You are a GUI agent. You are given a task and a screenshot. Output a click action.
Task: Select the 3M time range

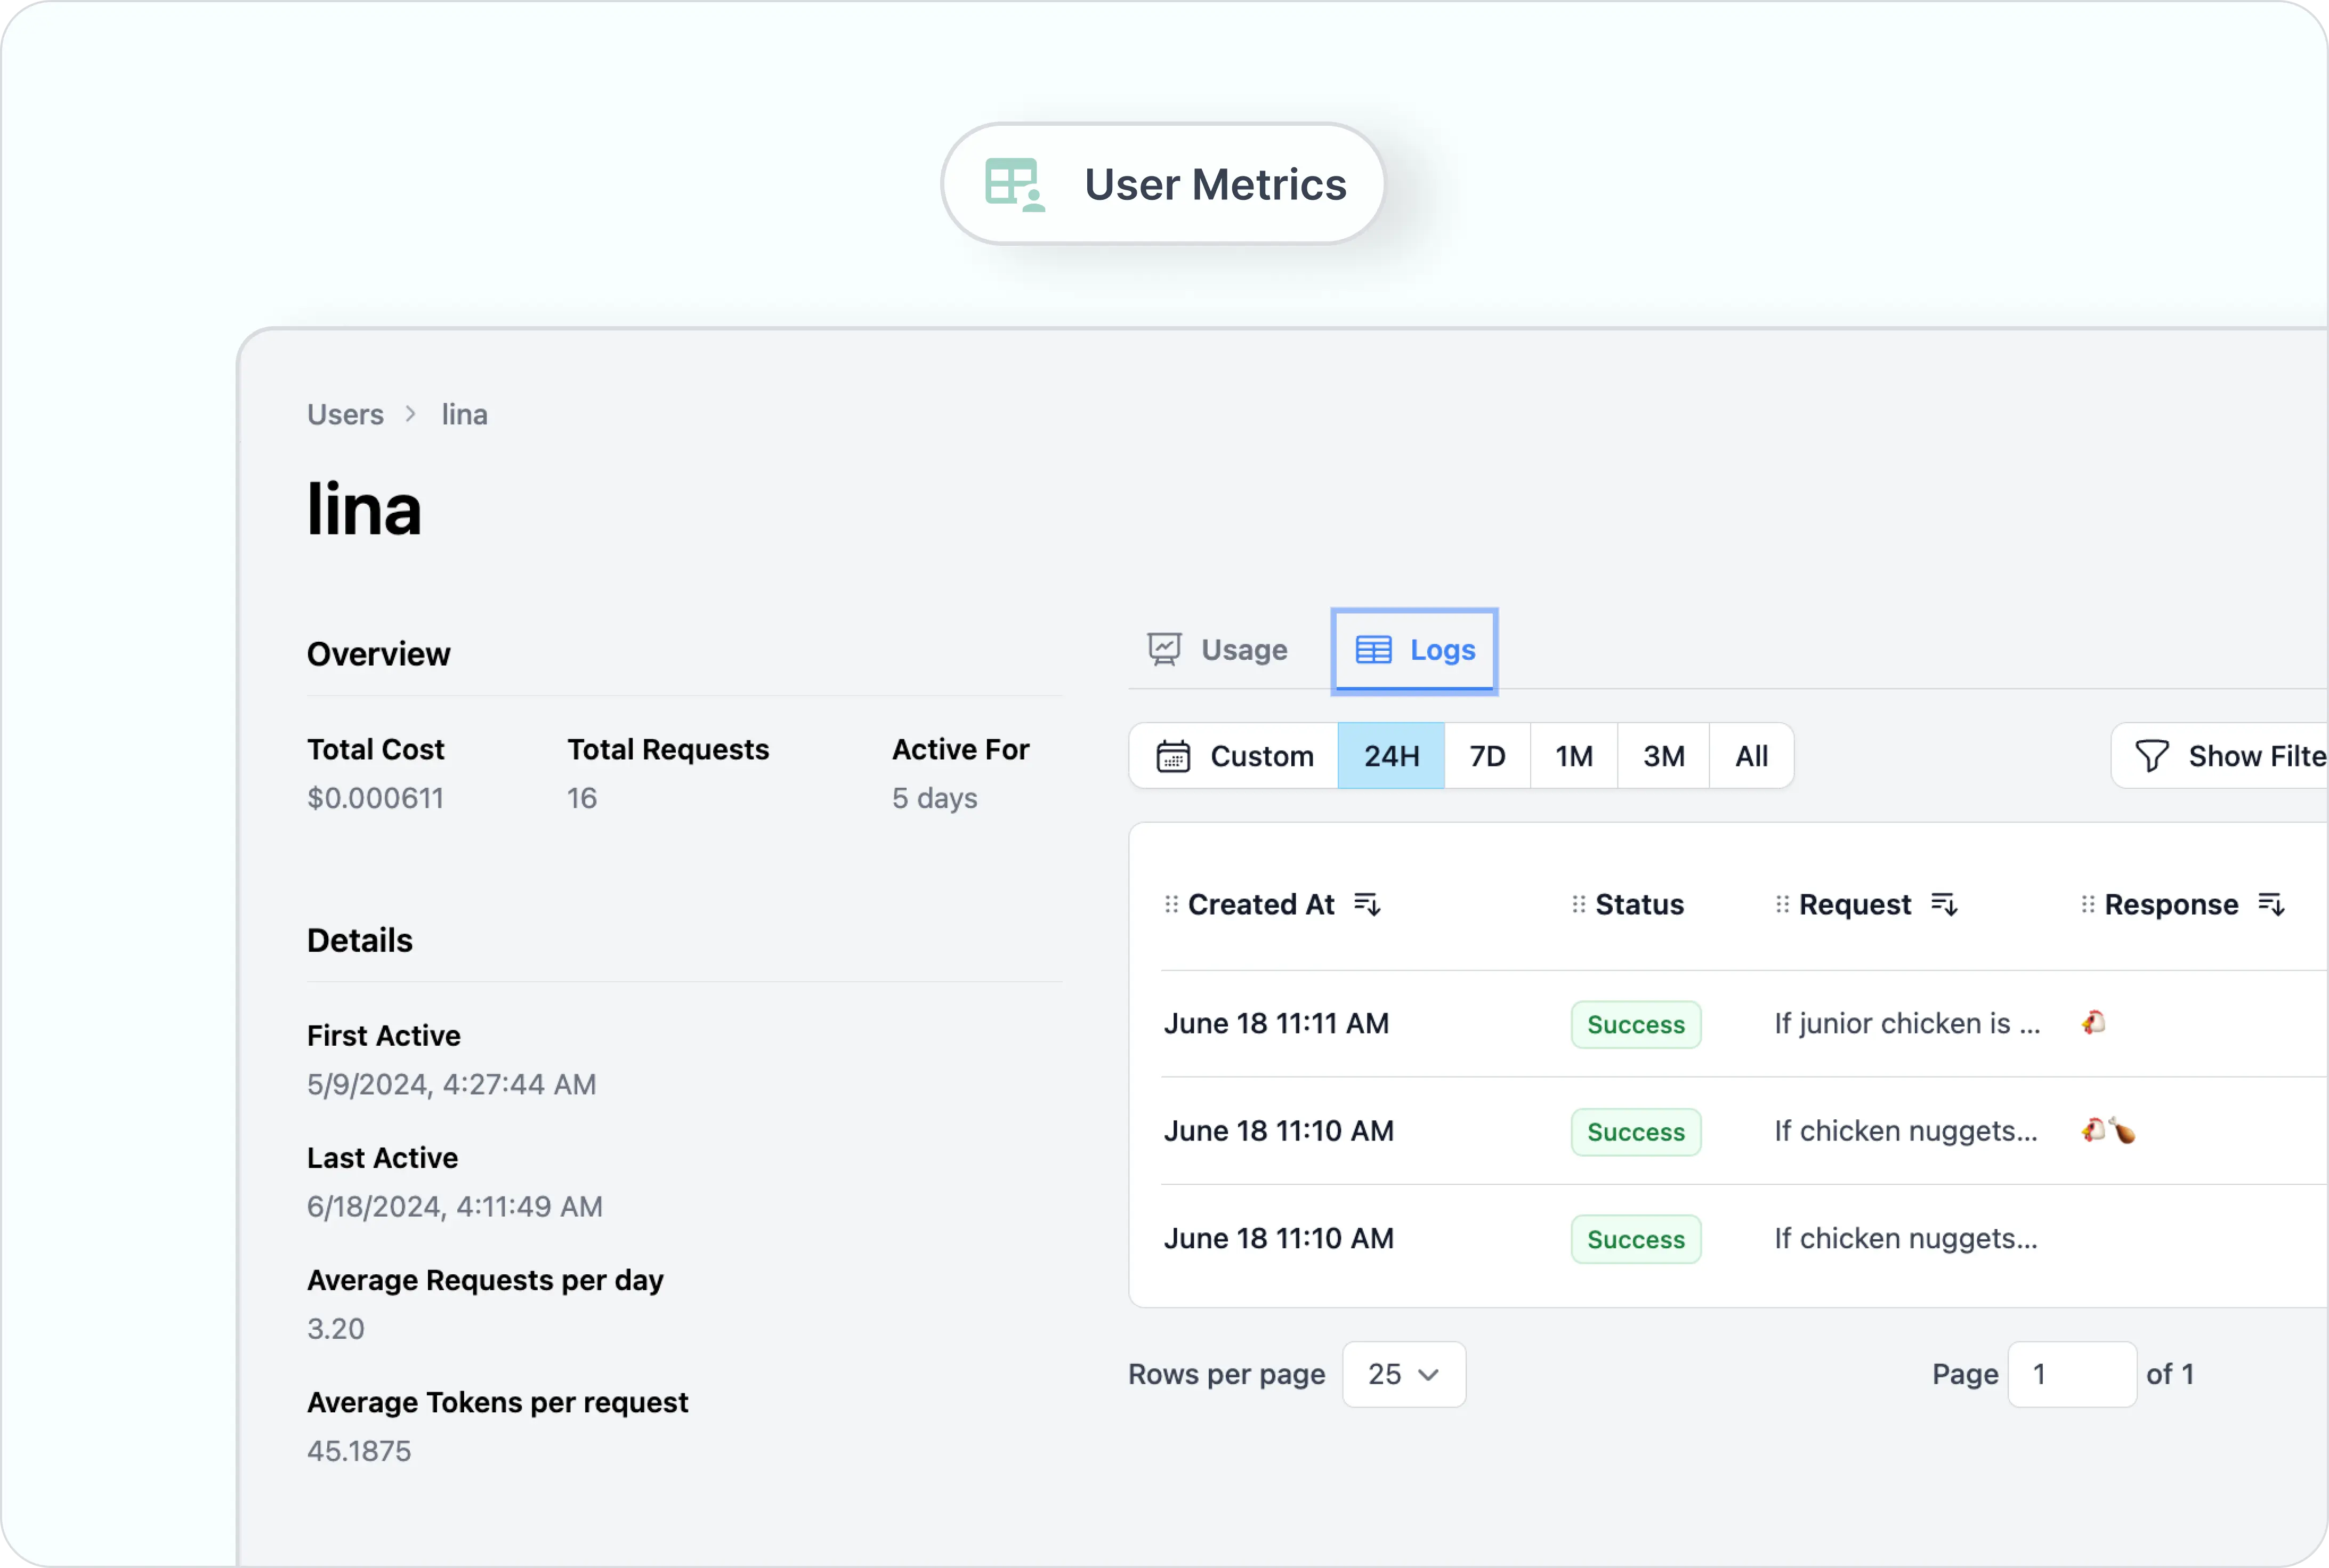point(1663,756)
